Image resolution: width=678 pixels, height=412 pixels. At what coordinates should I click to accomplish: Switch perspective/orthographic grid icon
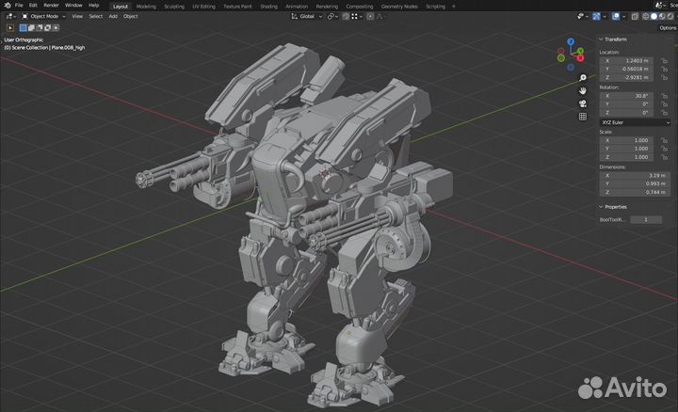click(583, 117)
